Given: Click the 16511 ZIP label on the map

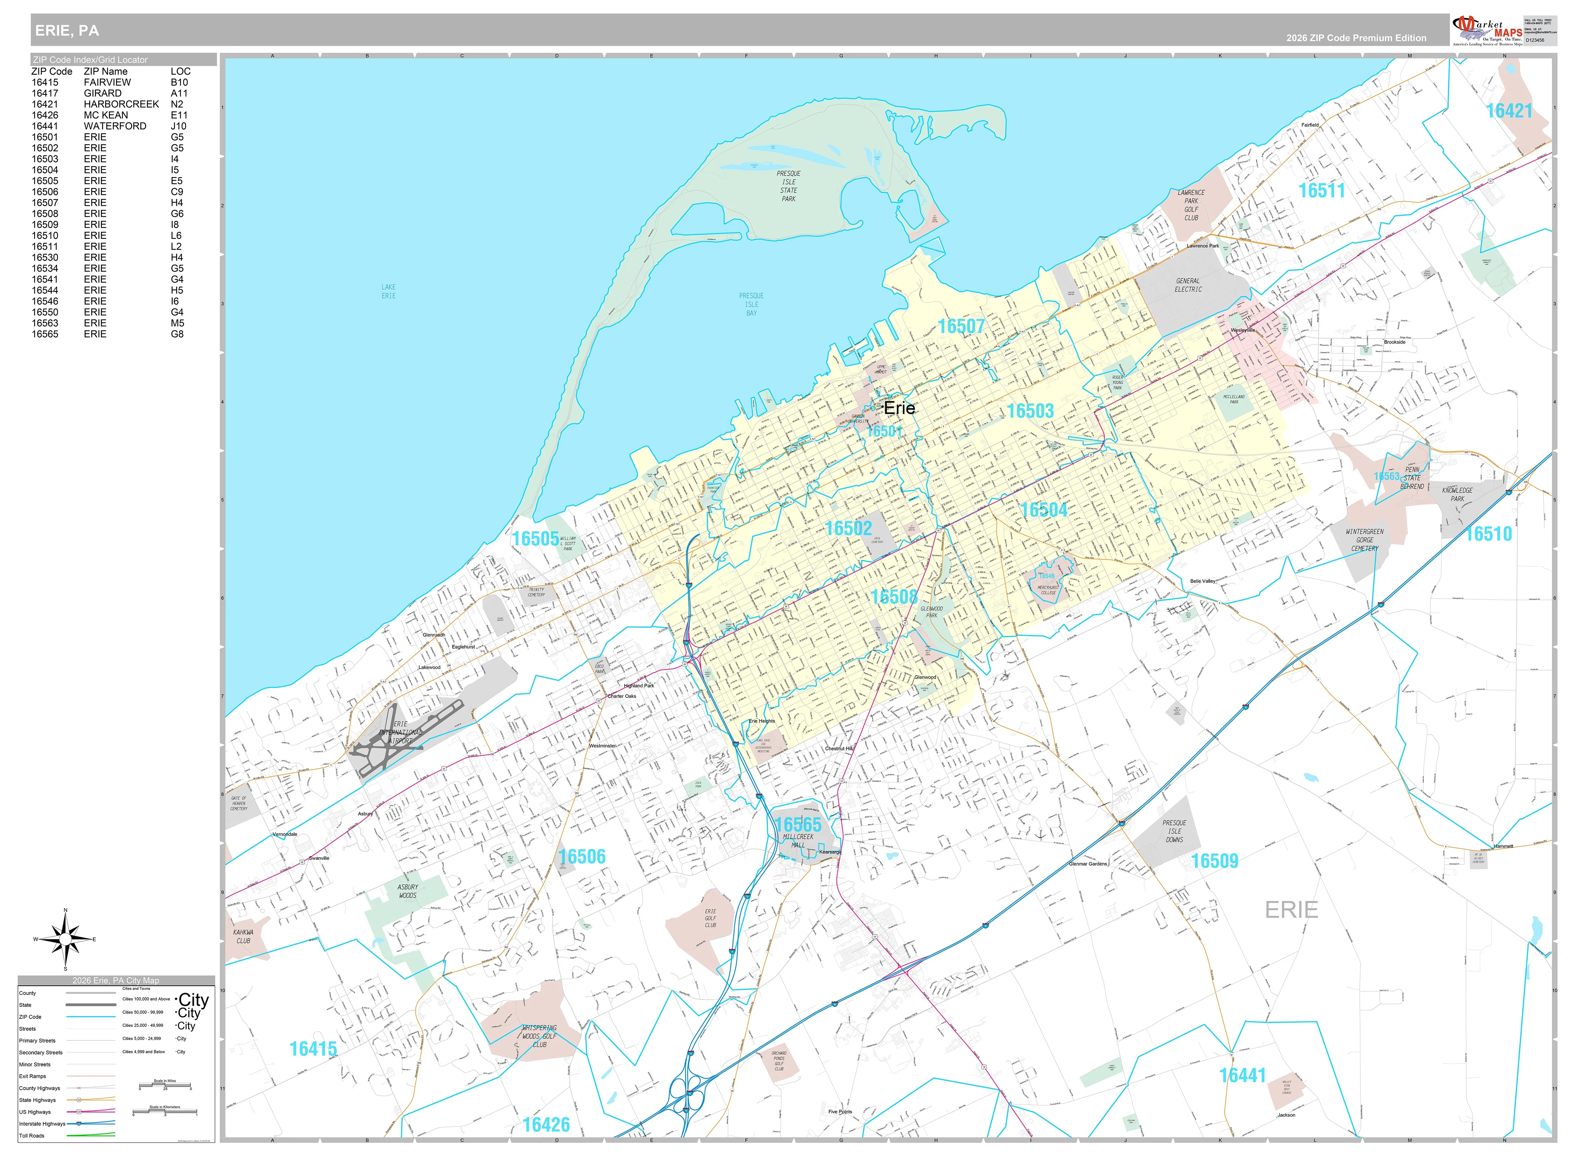Looking at the screenshot, I should pyautogui.click(x=1321, y=191).
